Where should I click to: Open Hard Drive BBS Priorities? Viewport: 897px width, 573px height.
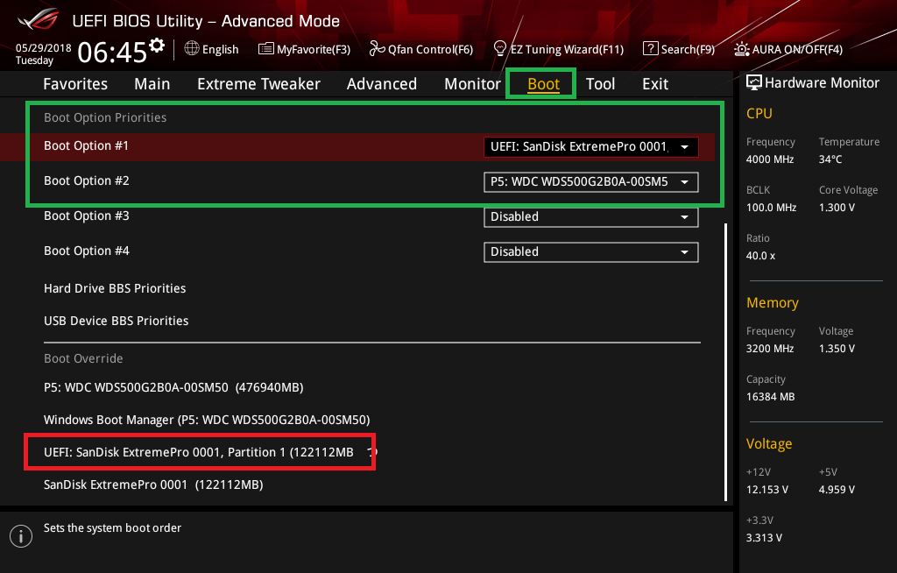click(115, 288)
